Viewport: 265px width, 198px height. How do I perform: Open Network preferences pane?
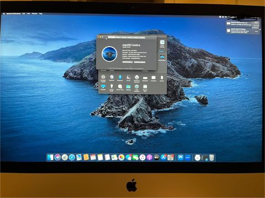(x=112, y=77)
